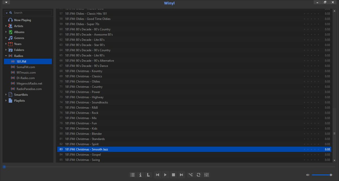
Task: Click the volume slider
Action: (322, 175)
